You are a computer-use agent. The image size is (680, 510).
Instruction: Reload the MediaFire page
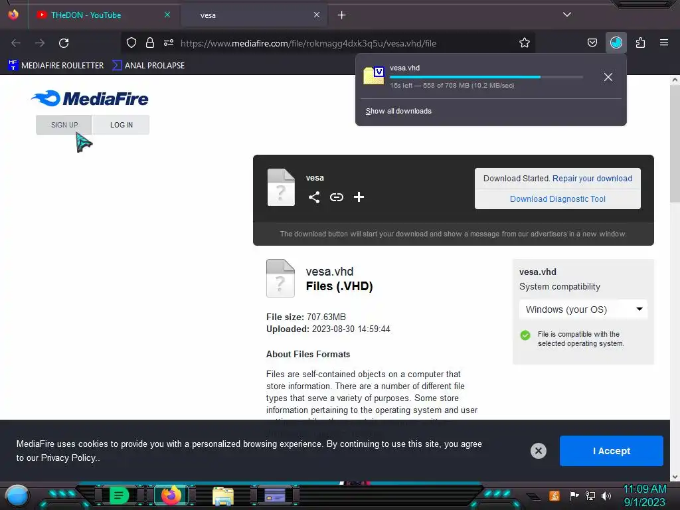64,43
